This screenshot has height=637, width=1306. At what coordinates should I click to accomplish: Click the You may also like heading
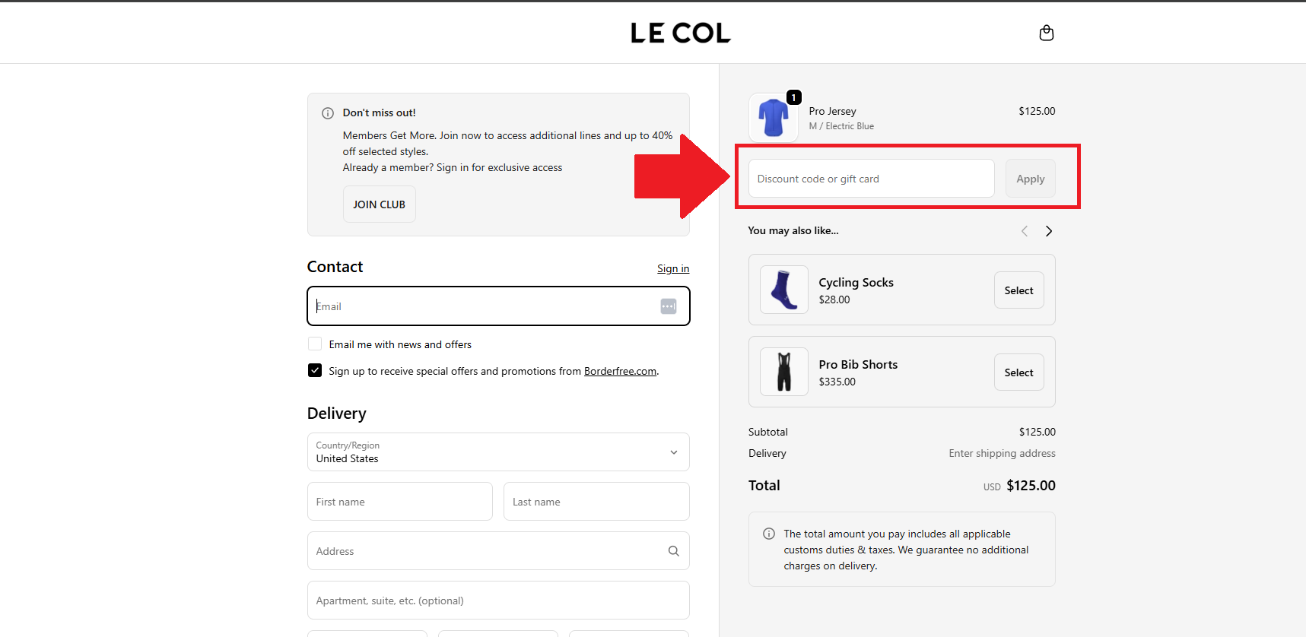(x=793, y=230)
